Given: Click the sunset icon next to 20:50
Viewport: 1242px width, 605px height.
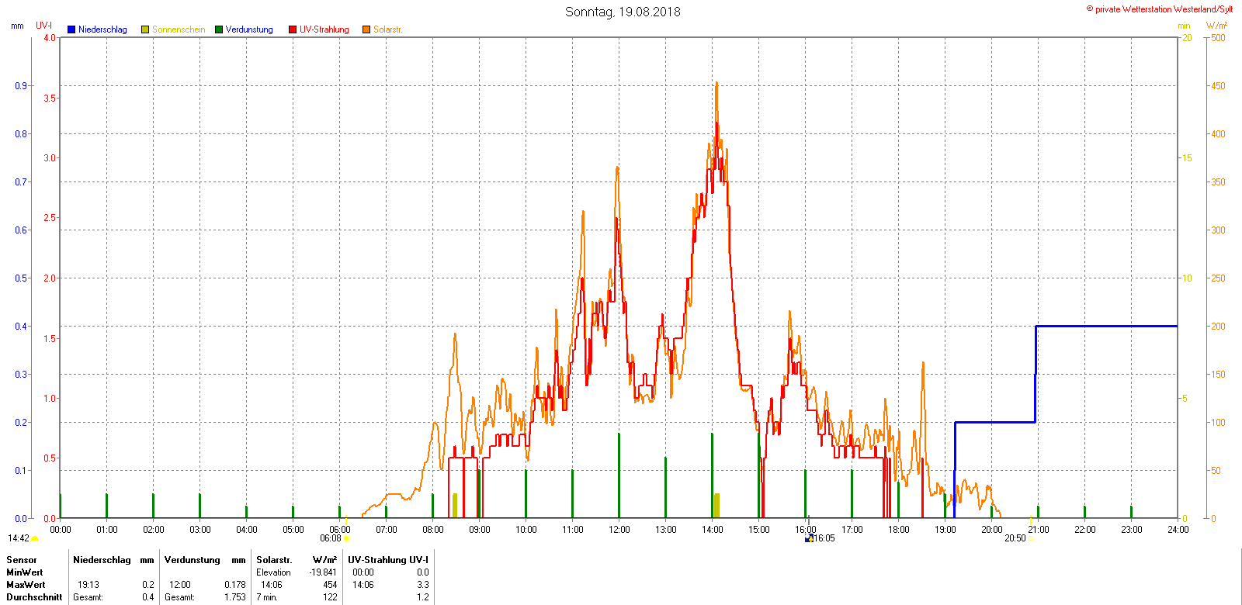Looking at the screenshot, I should pyautogui.click(x=1031, y=538).
